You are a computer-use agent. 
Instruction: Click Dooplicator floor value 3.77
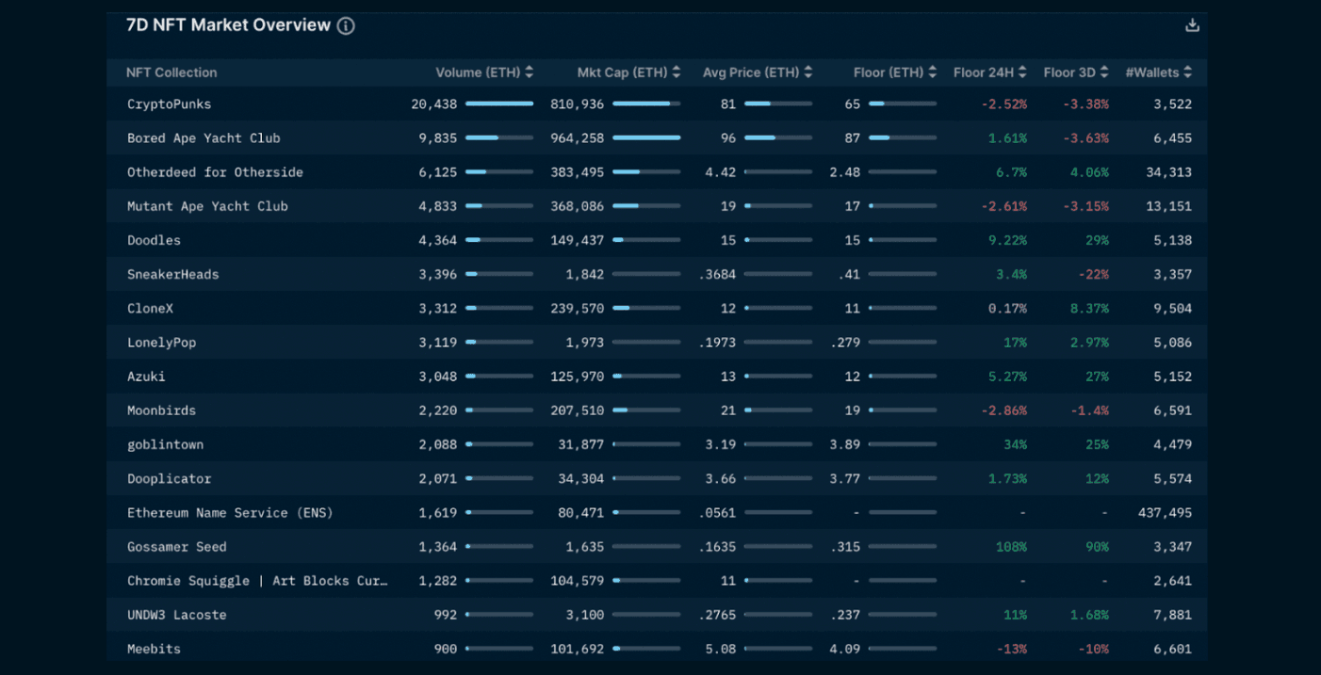(844, 478)
